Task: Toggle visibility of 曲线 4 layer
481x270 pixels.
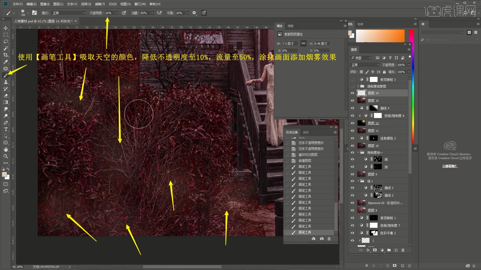Action: 352,108
